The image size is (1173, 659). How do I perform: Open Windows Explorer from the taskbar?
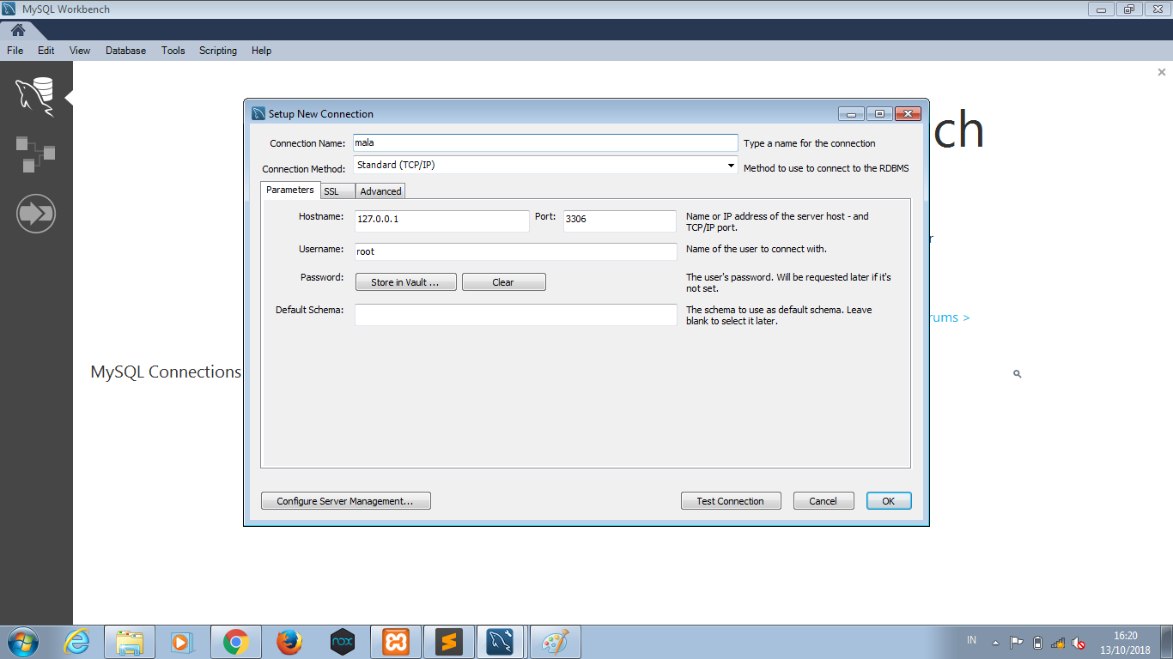point(130,642)
